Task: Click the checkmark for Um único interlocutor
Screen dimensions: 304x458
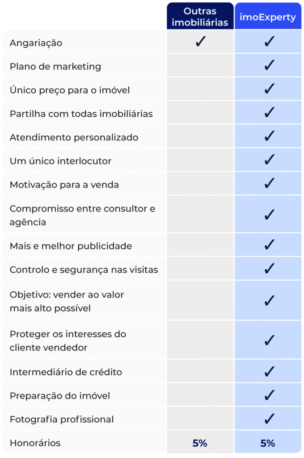Action: (x=269, y=161)
